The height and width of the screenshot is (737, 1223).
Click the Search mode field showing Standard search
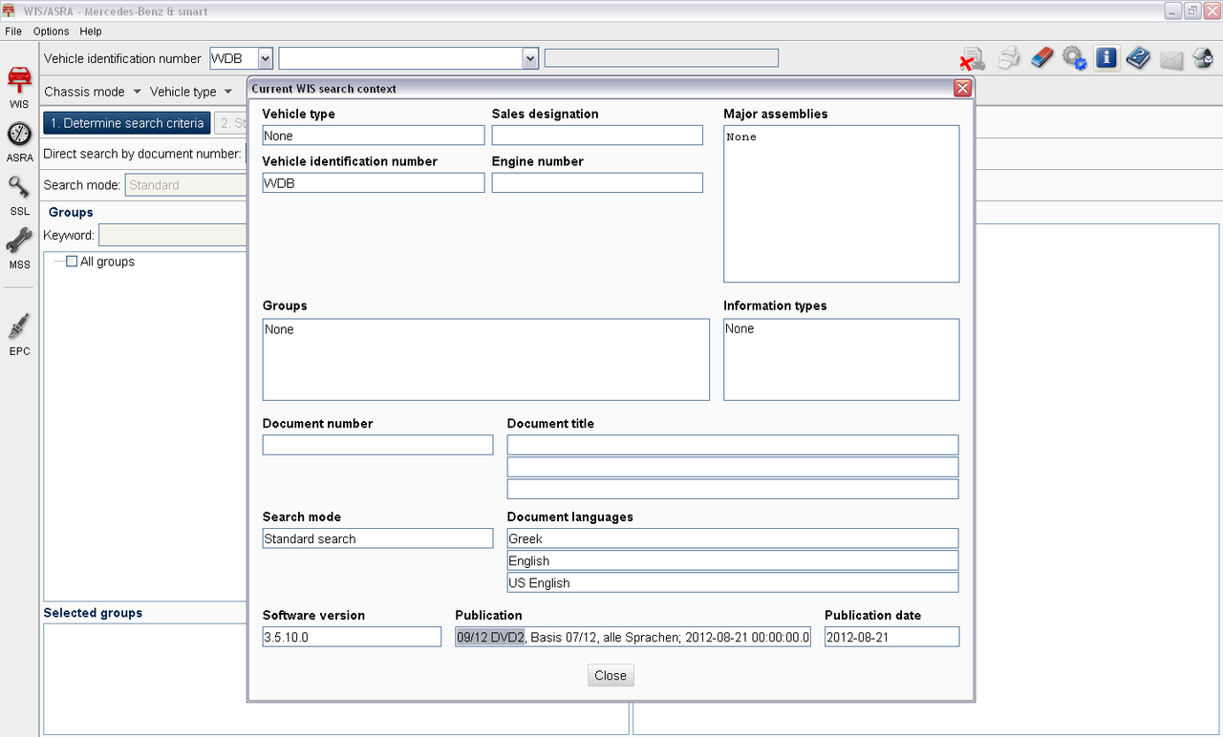377,538
